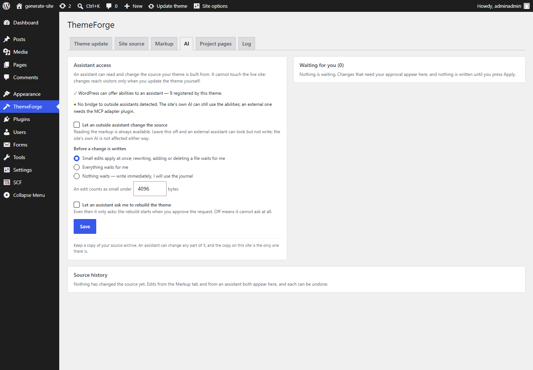Open the updates icon showing 2
This screenshot has width=533, height=370.
(63, 6)
